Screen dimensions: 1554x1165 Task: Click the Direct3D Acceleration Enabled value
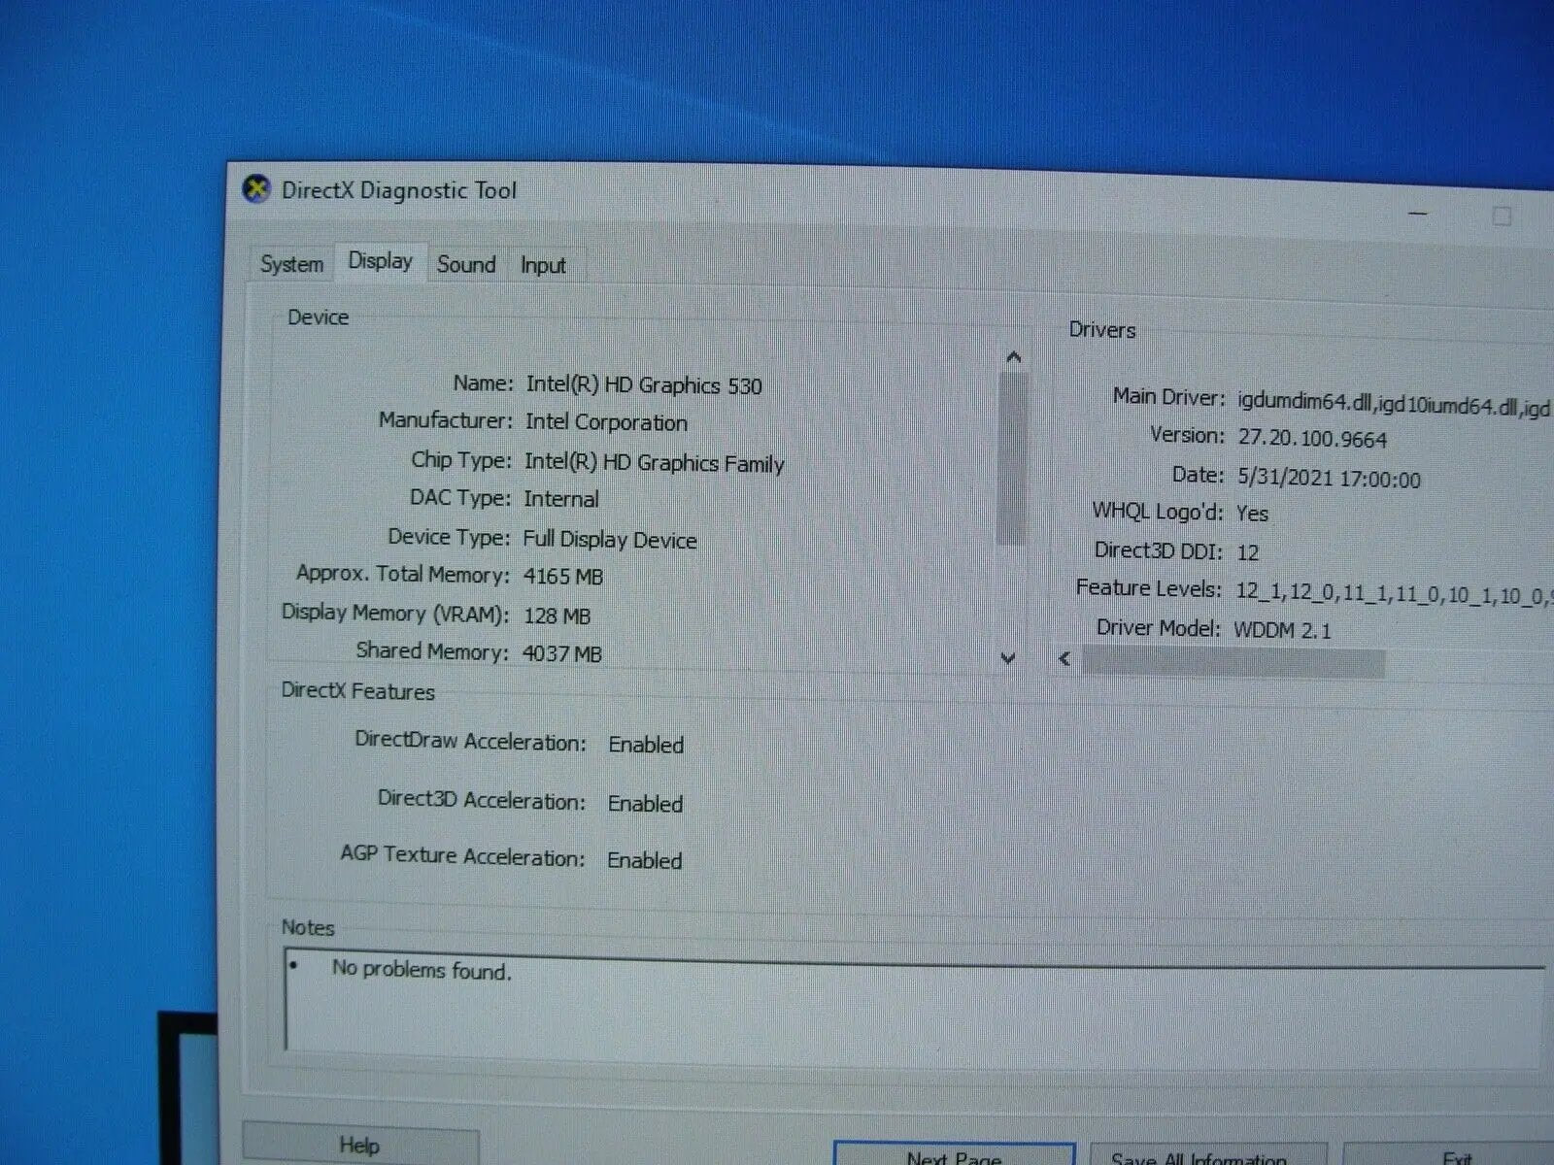645,804
